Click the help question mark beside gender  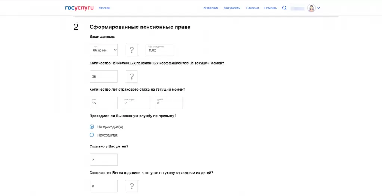[132, 50]
